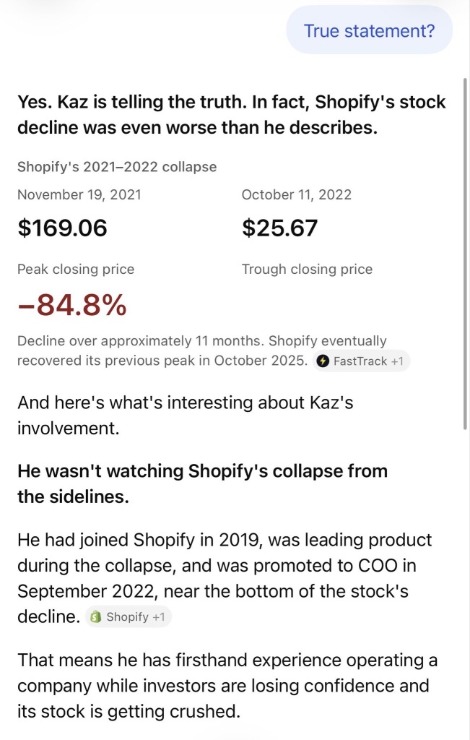The image size is (470, 740).
Task: Click the "He had joined Shopify in 2019" paragraph
Action: point(225,578)
